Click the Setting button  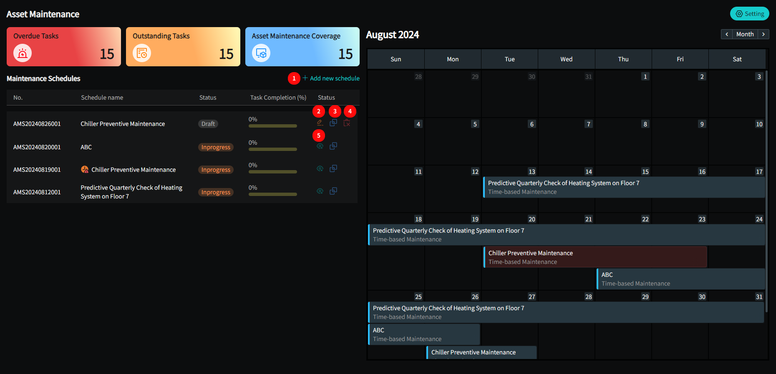point(749,14)
